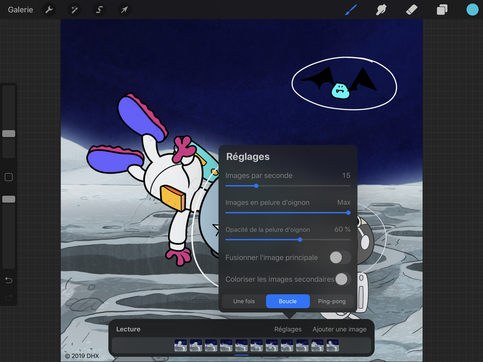
Task: Click the brush size slider handle
Action: [x=8, y=134]
